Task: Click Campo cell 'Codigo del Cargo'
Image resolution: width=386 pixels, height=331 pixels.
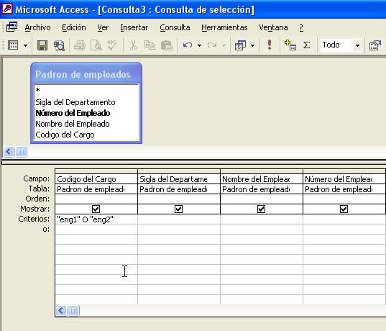Action: 96,179
